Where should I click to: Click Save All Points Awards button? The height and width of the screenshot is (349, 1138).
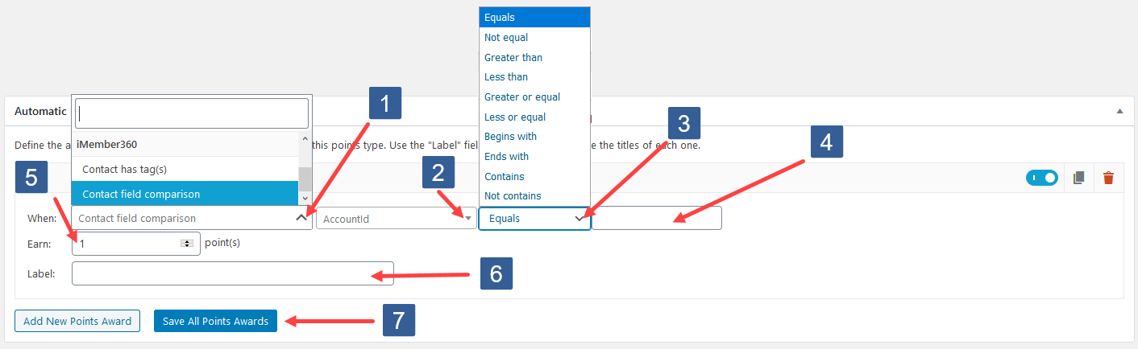[x=215, y=321]
